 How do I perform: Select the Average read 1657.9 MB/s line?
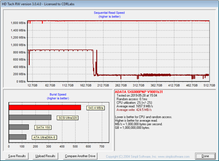[135, 106]
